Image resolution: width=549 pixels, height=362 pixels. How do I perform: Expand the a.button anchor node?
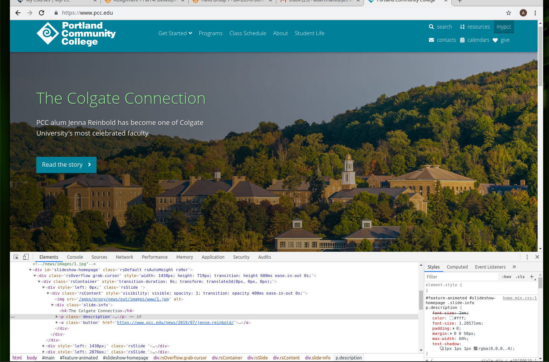click(x=57, y=323)
